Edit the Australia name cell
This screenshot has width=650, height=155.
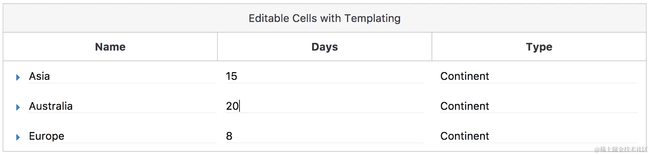(x=122, y=106)
